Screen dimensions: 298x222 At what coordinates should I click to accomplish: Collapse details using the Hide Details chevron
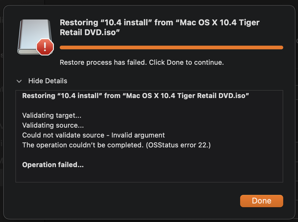(19, 81)
